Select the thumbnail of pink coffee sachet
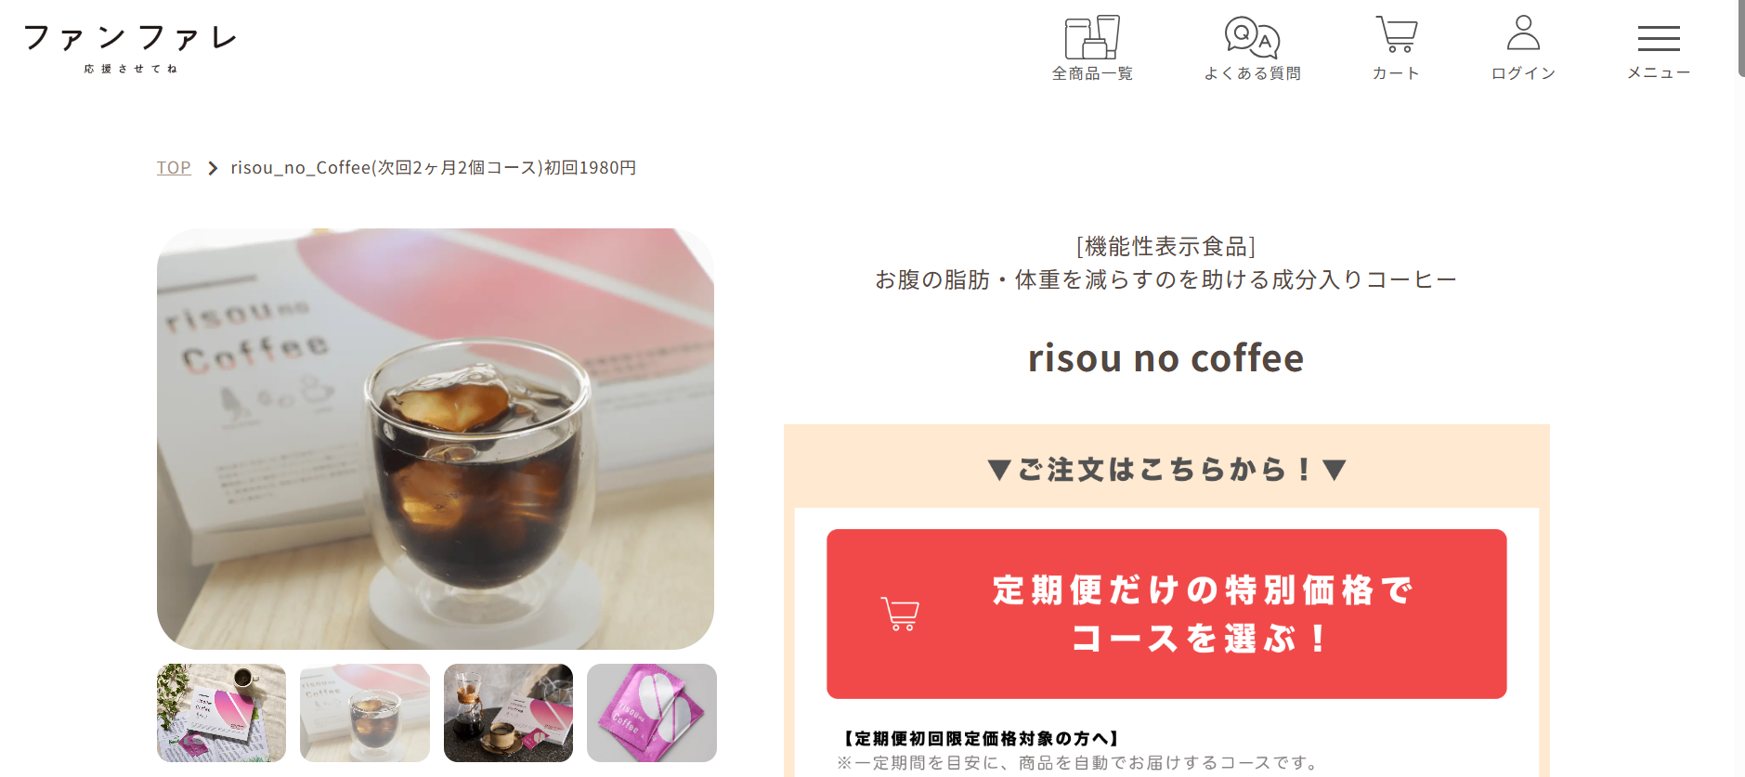Image resolution: width=1745 pixels, height=777 pixels. pos(652,713)
